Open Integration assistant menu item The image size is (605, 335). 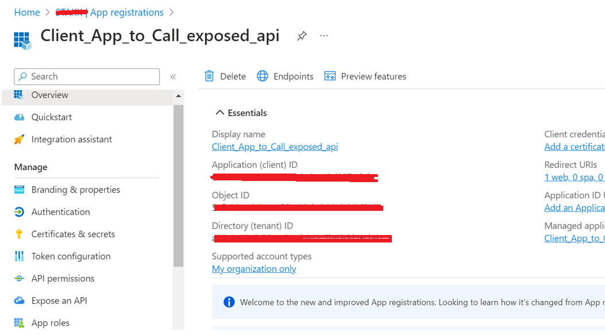tap(72, 139)
